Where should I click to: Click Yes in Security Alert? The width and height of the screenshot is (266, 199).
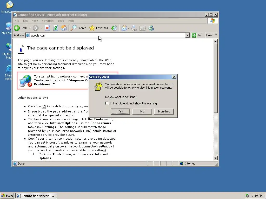[x=120, y=111]
